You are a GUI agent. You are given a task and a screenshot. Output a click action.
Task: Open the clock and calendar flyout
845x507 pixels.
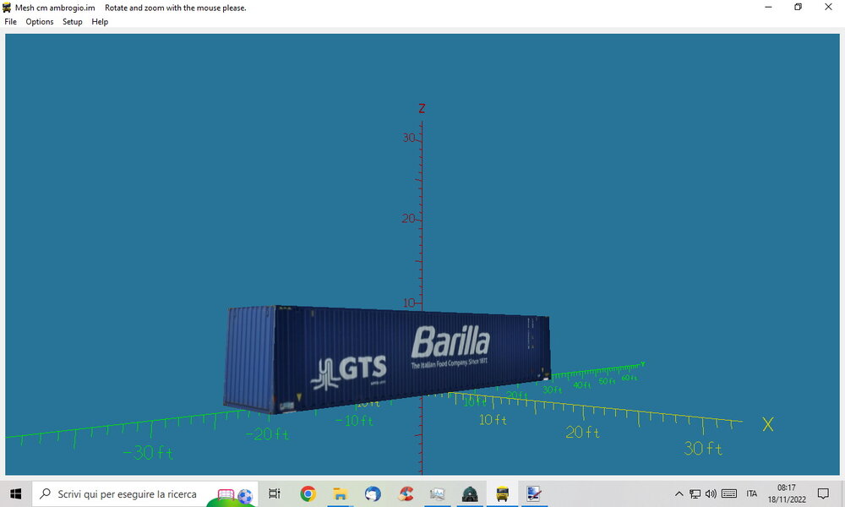tap(787, 493)
